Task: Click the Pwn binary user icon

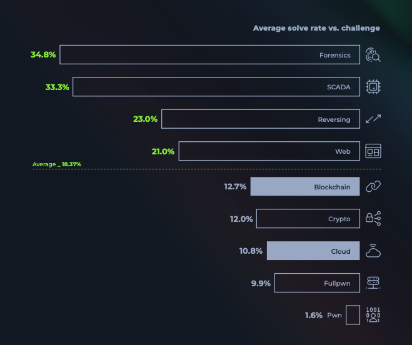Action: click(x=373, y=315)
